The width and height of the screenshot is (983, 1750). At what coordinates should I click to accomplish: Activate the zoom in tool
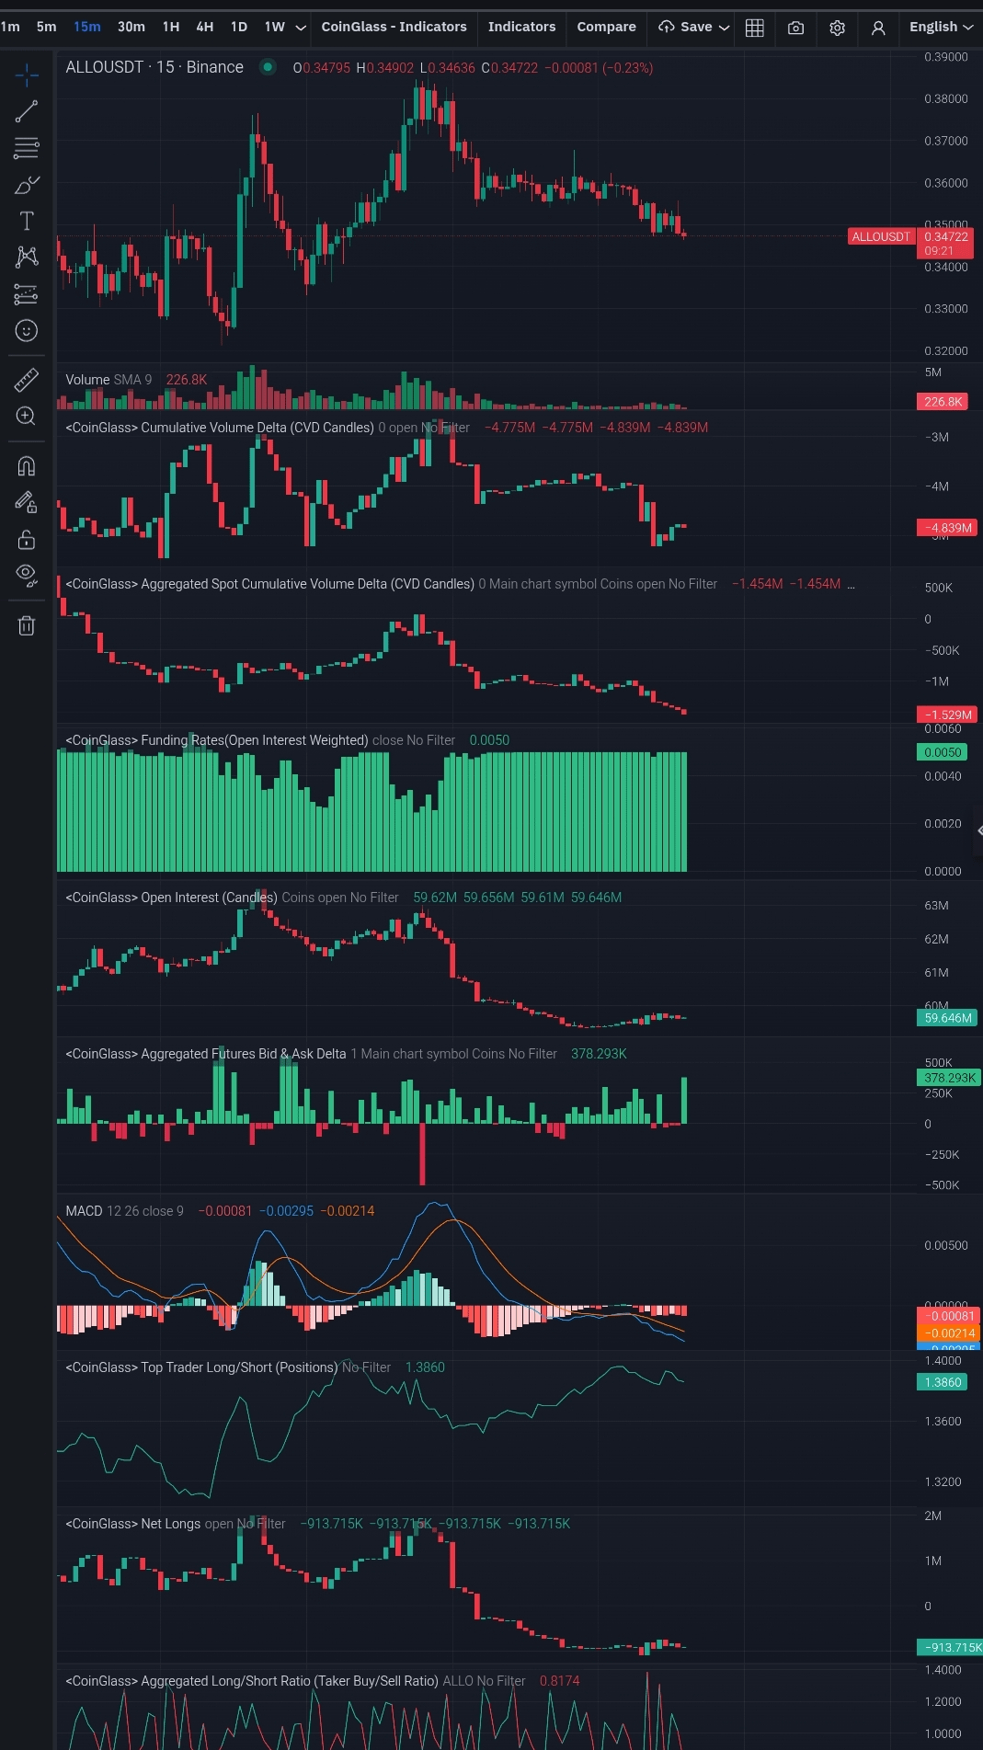(x=27, y=416)
